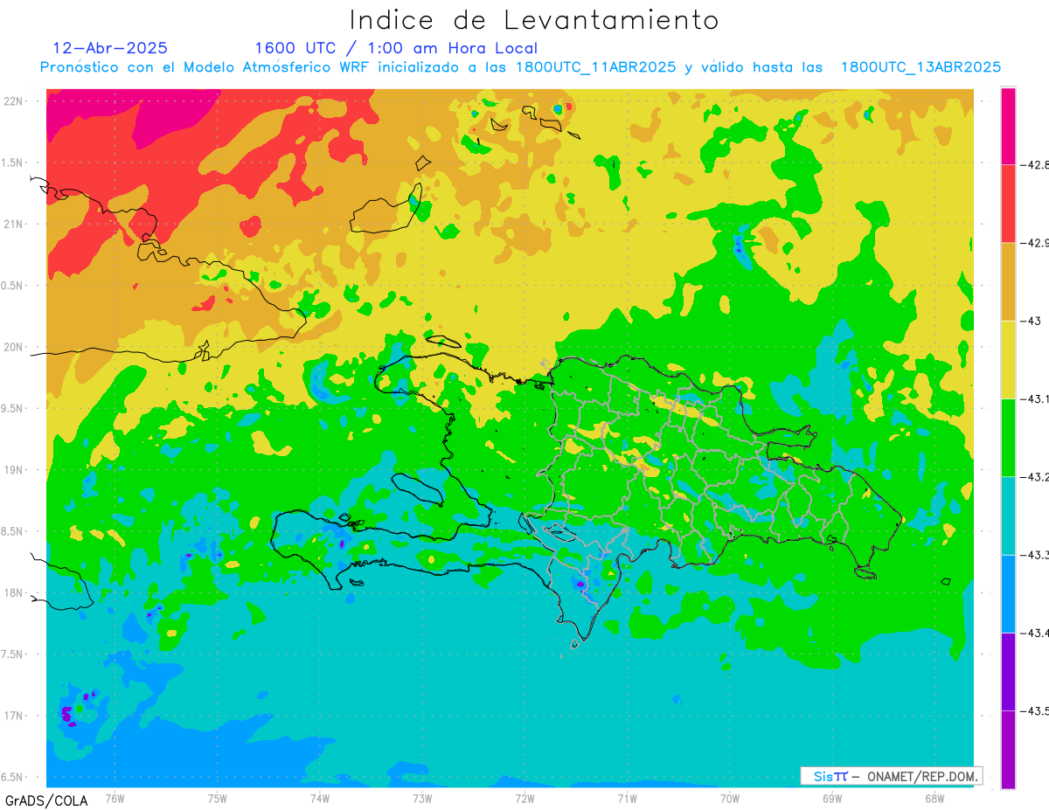Screen dimensions: 1049x810
Task: Click the -43.2 color bar value
Action: coord(1036,476)
